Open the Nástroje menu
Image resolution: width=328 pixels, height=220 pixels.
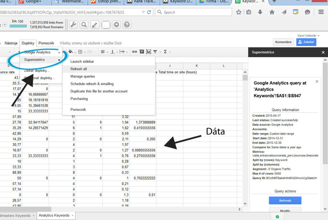[x=11, y=43]
